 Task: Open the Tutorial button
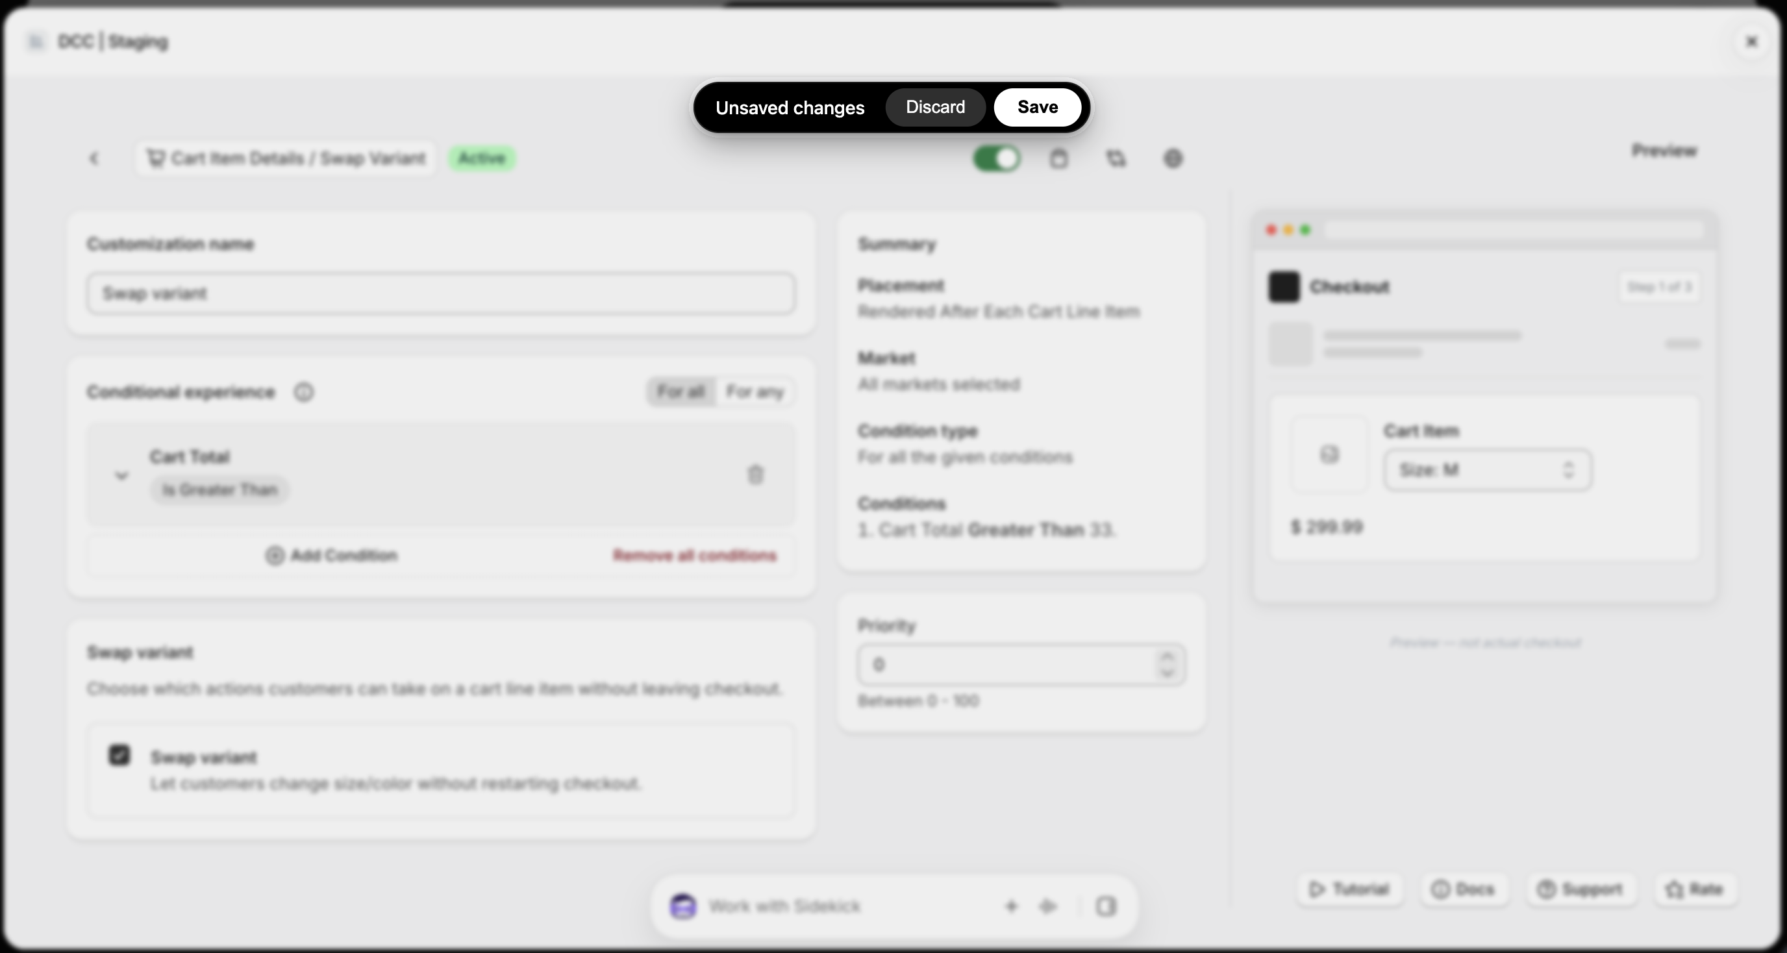pos(1349,889)
